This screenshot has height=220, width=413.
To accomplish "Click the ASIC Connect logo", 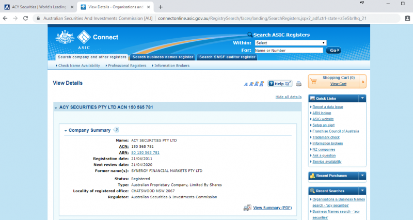I will [x=87, y=40].
